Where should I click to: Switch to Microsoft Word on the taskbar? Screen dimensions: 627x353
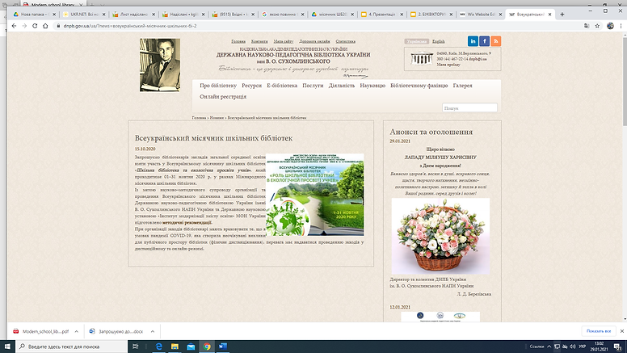(x=223, y=347)
